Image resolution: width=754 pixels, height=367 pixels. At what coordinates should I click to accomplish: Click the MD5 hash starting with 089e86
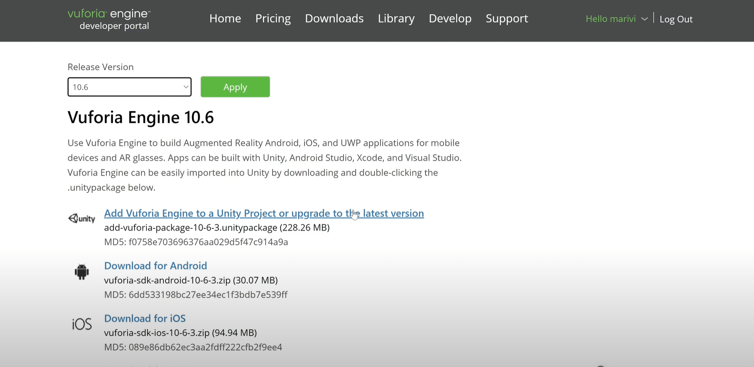pyautogui.click(x=205, y=347)
